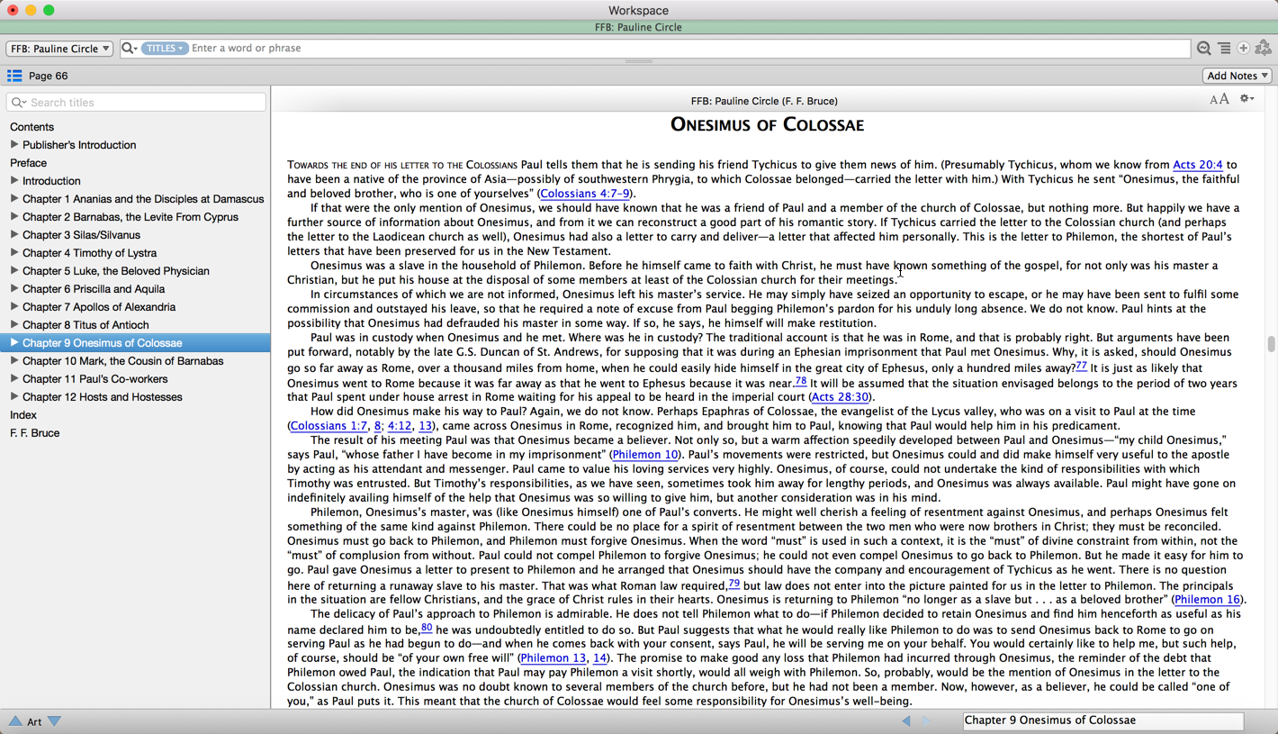The height and width of the screenshot is (734, 1278).
Task: Click the Art down triangle
Action: point(55,721)
